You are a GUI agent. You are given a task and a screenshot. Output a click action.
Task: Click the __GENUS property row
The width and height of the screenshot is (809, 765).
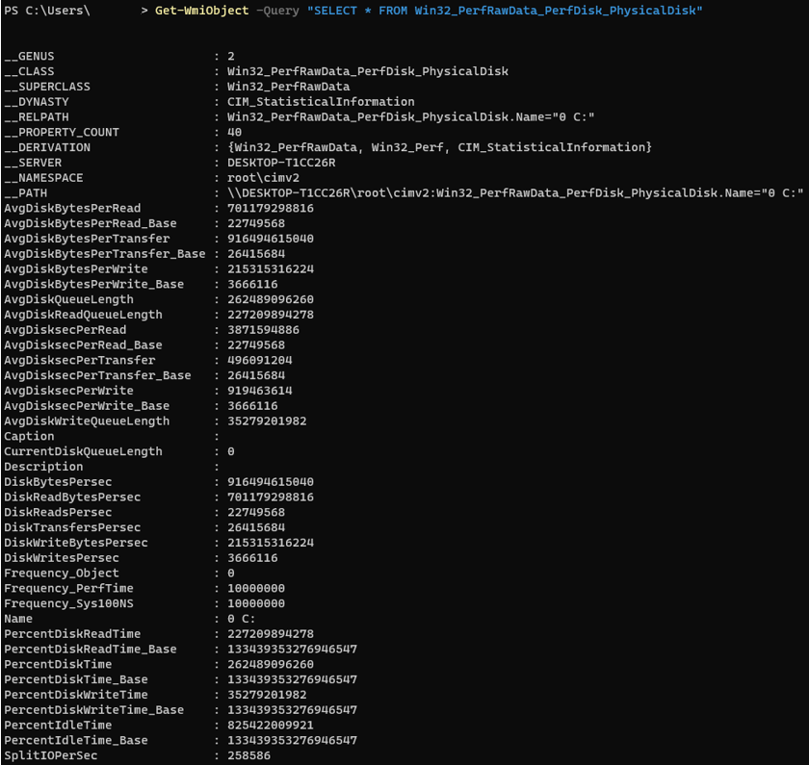click(119, 56)
